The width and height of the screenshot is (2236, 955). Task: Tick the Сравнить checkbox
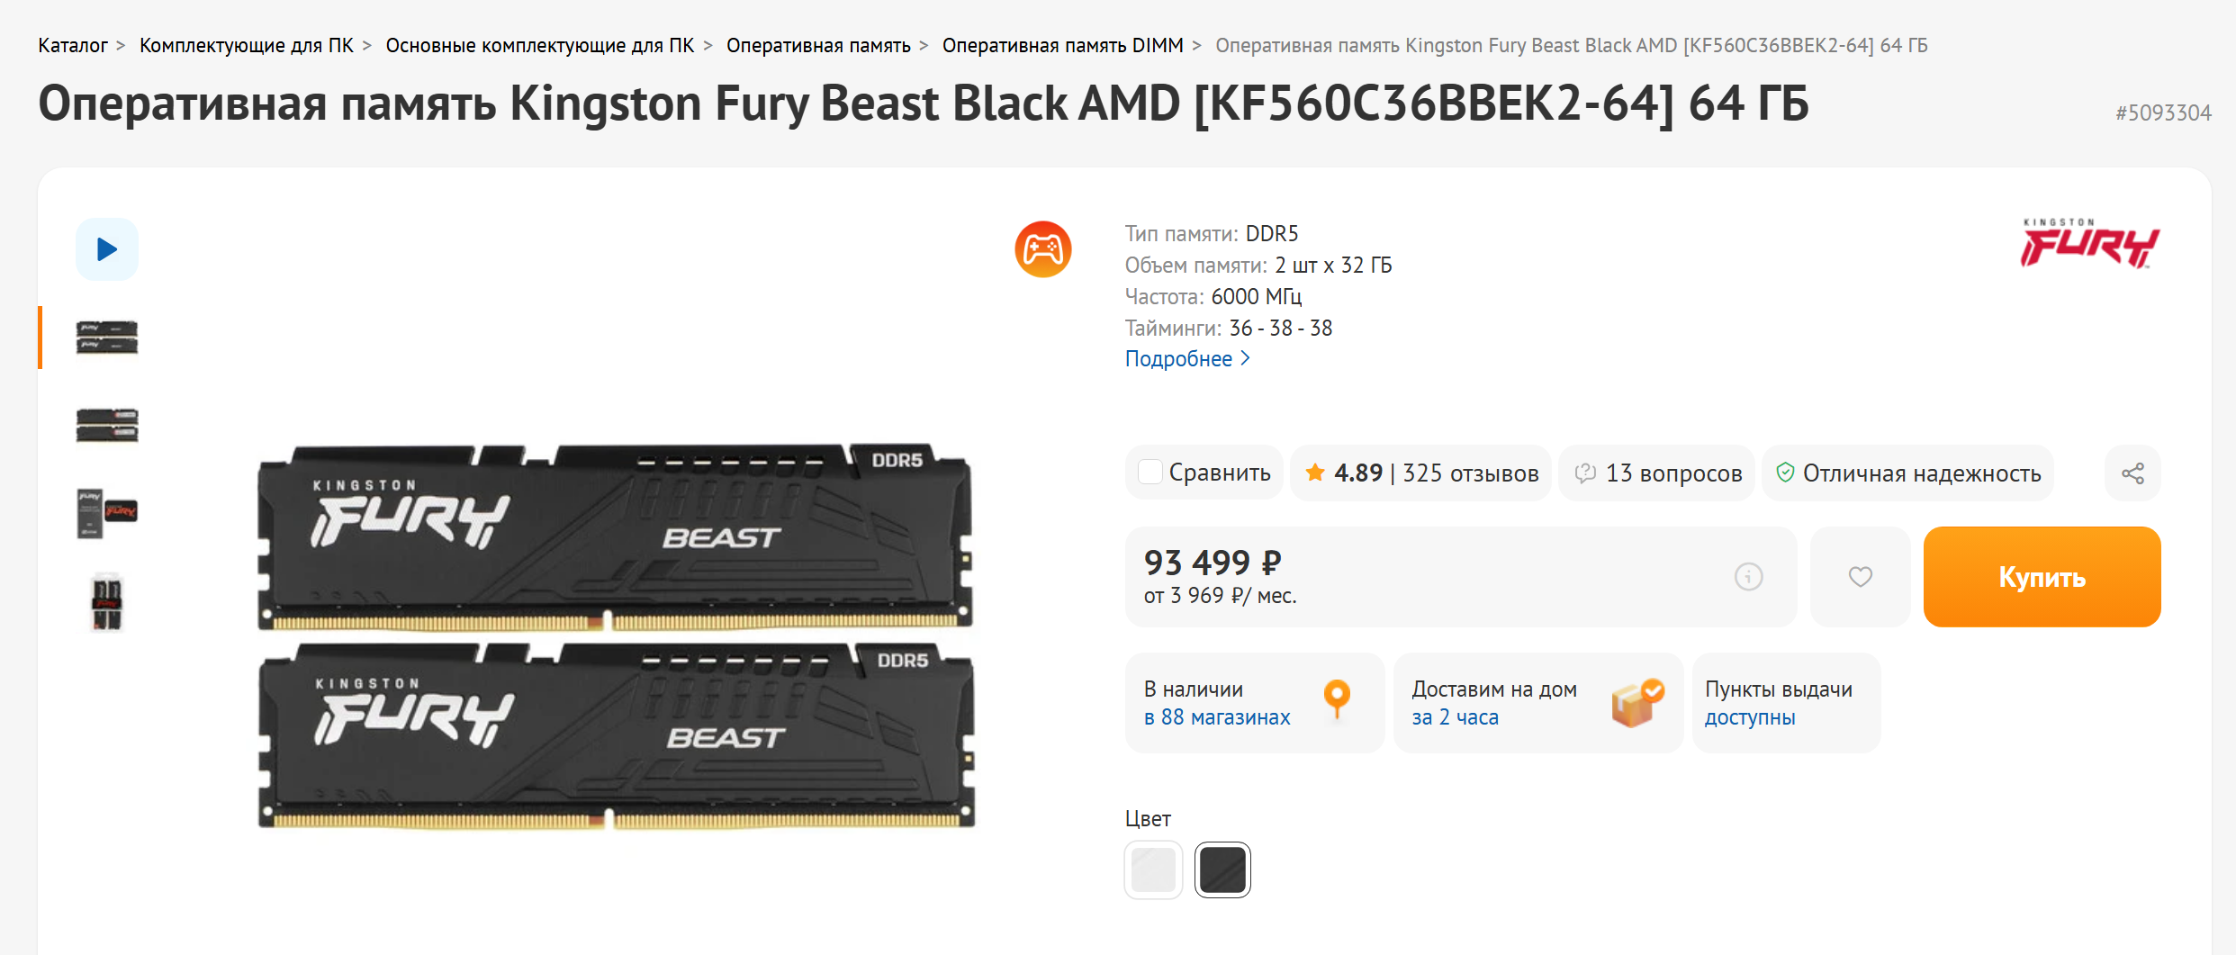[1150, 473]
